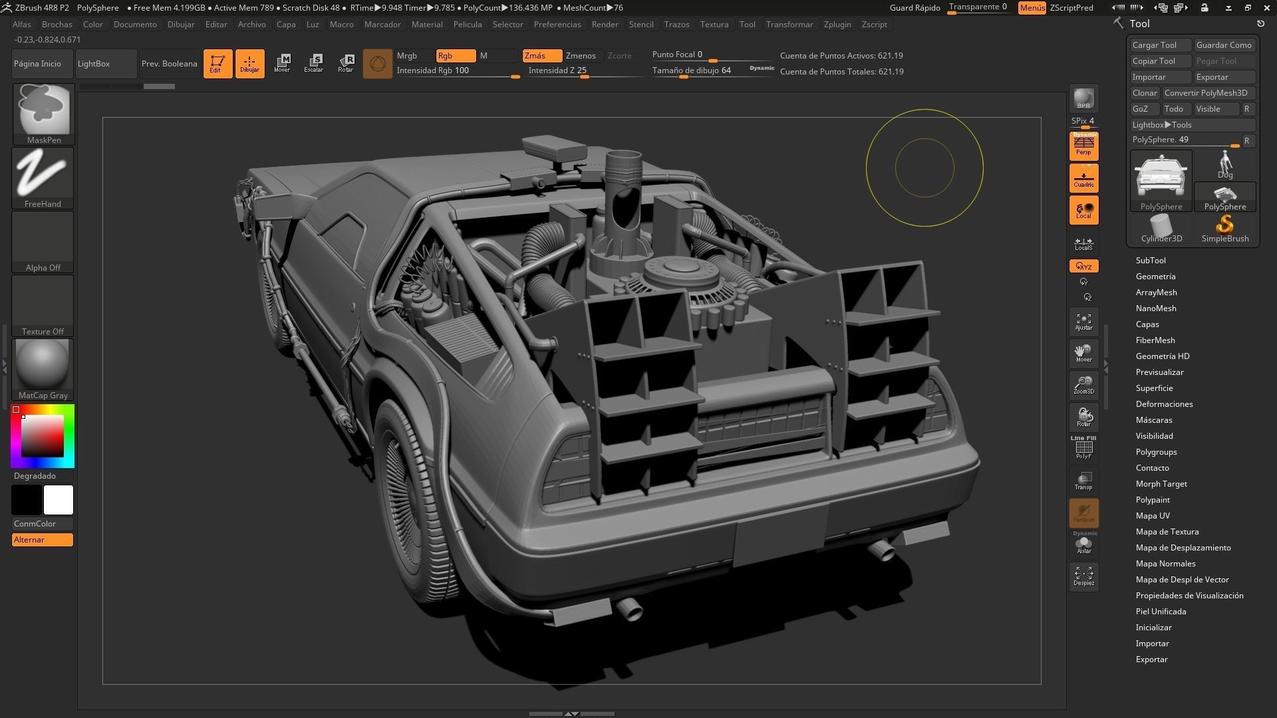Screen dimensions: 1277x718
Task: Open the Documento menu
Action: click(135, 25)
